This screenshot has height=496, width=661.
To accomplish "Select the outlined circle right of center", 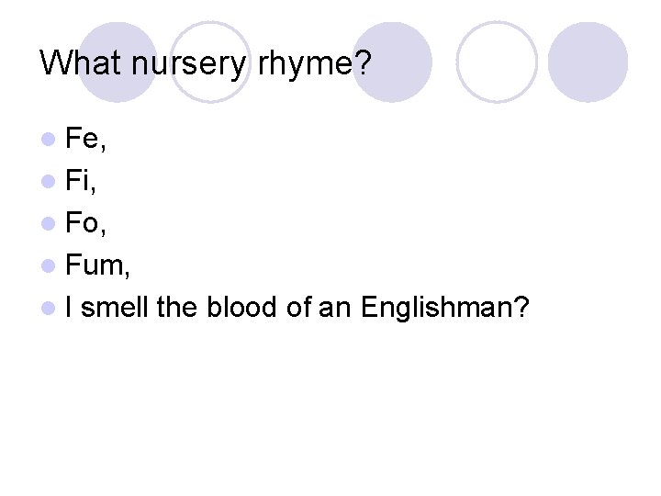I will [497, 62].
